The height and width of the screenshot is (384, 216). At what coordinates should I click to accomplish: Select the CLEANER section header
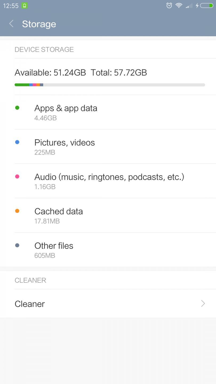point(30,280)
